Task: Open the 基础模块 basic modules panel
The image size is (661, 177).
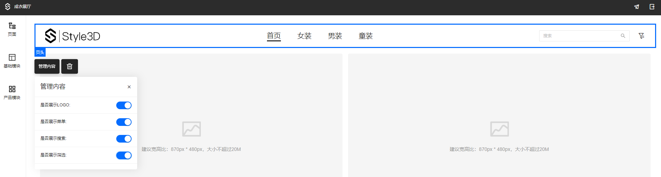Action: pos(12,61)
